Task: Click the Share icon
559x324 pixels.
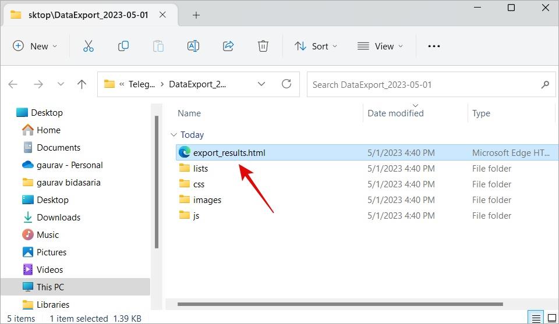Action: (228, 47)
